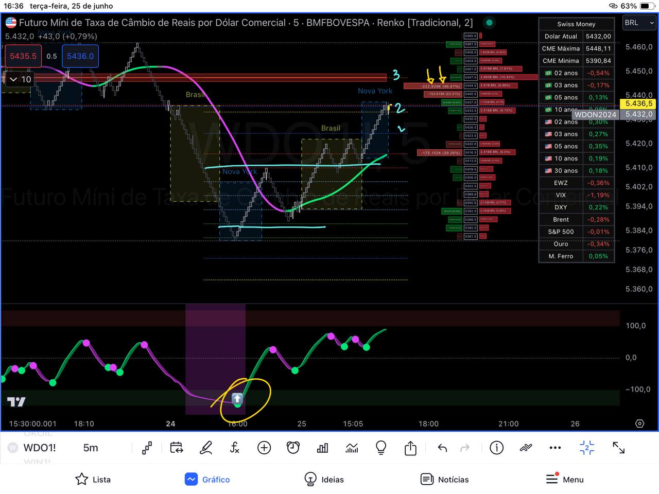Image resolution: width=659 pixels, height=494 pixels.
Task: Undo last action arrow
Action: click(x=442, y=448)
